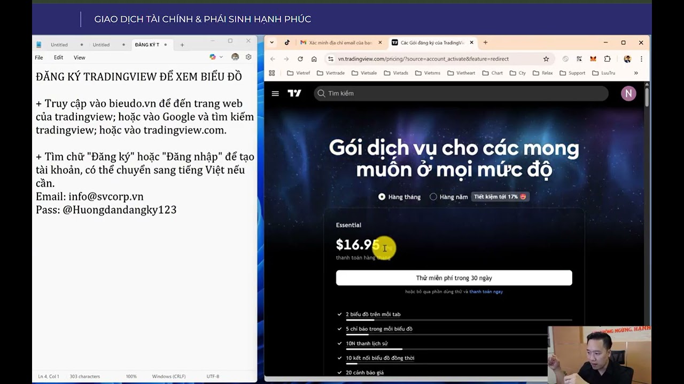Select the Hàng năm billing option
684x384 pixels.
pyautogui.click(x=449, y=197)
